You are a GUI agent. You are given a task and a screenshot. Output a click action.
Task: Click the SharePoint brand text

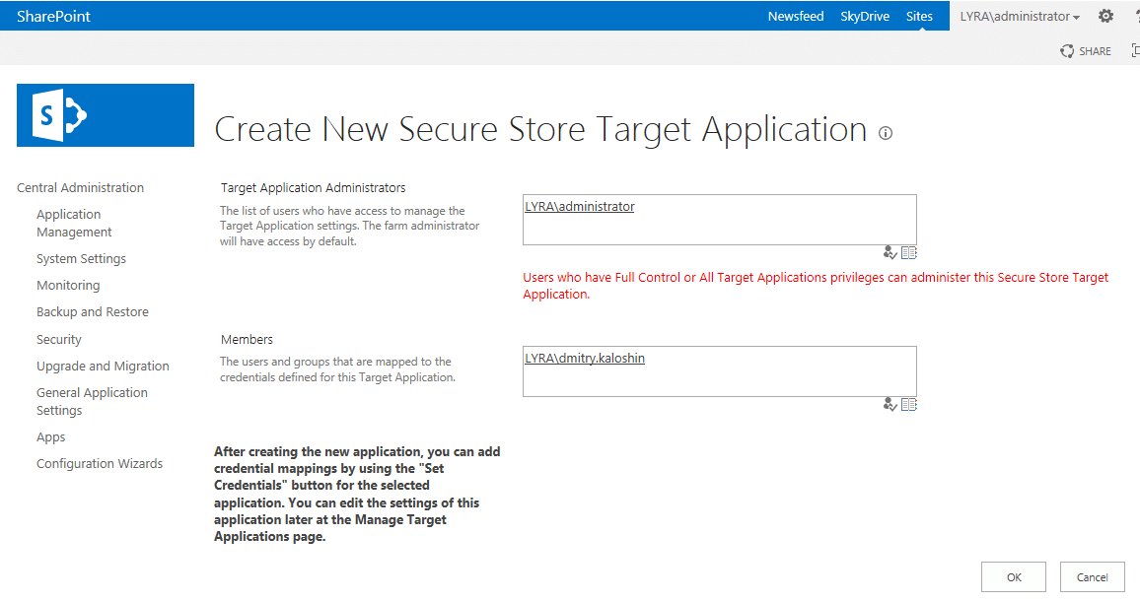pyautogui.click(x=54, y=16)
